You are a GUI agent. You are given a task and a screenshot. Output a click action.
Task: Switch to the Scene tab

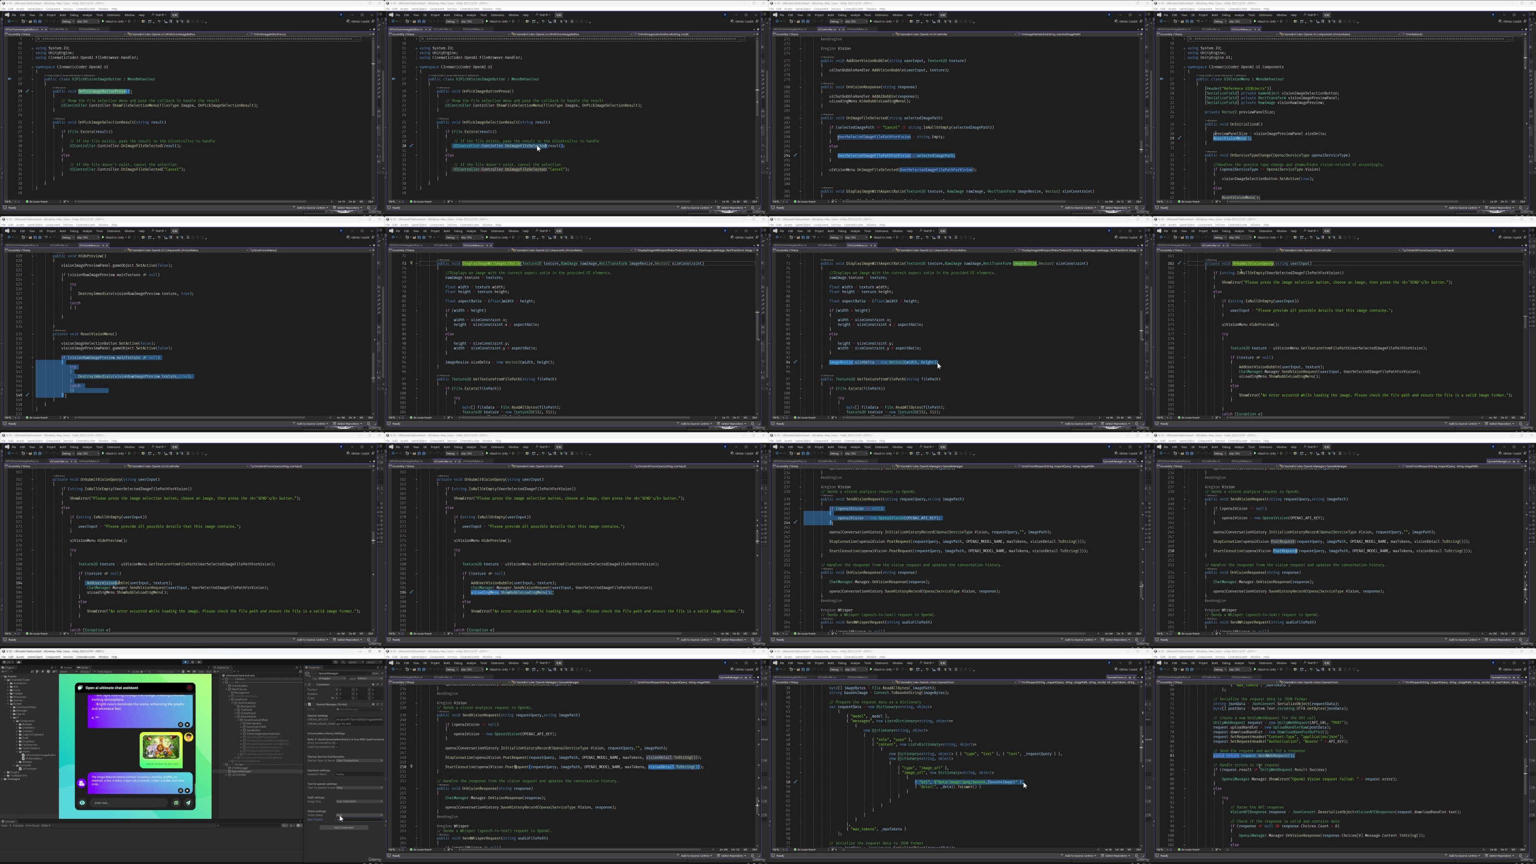point(66,668)
